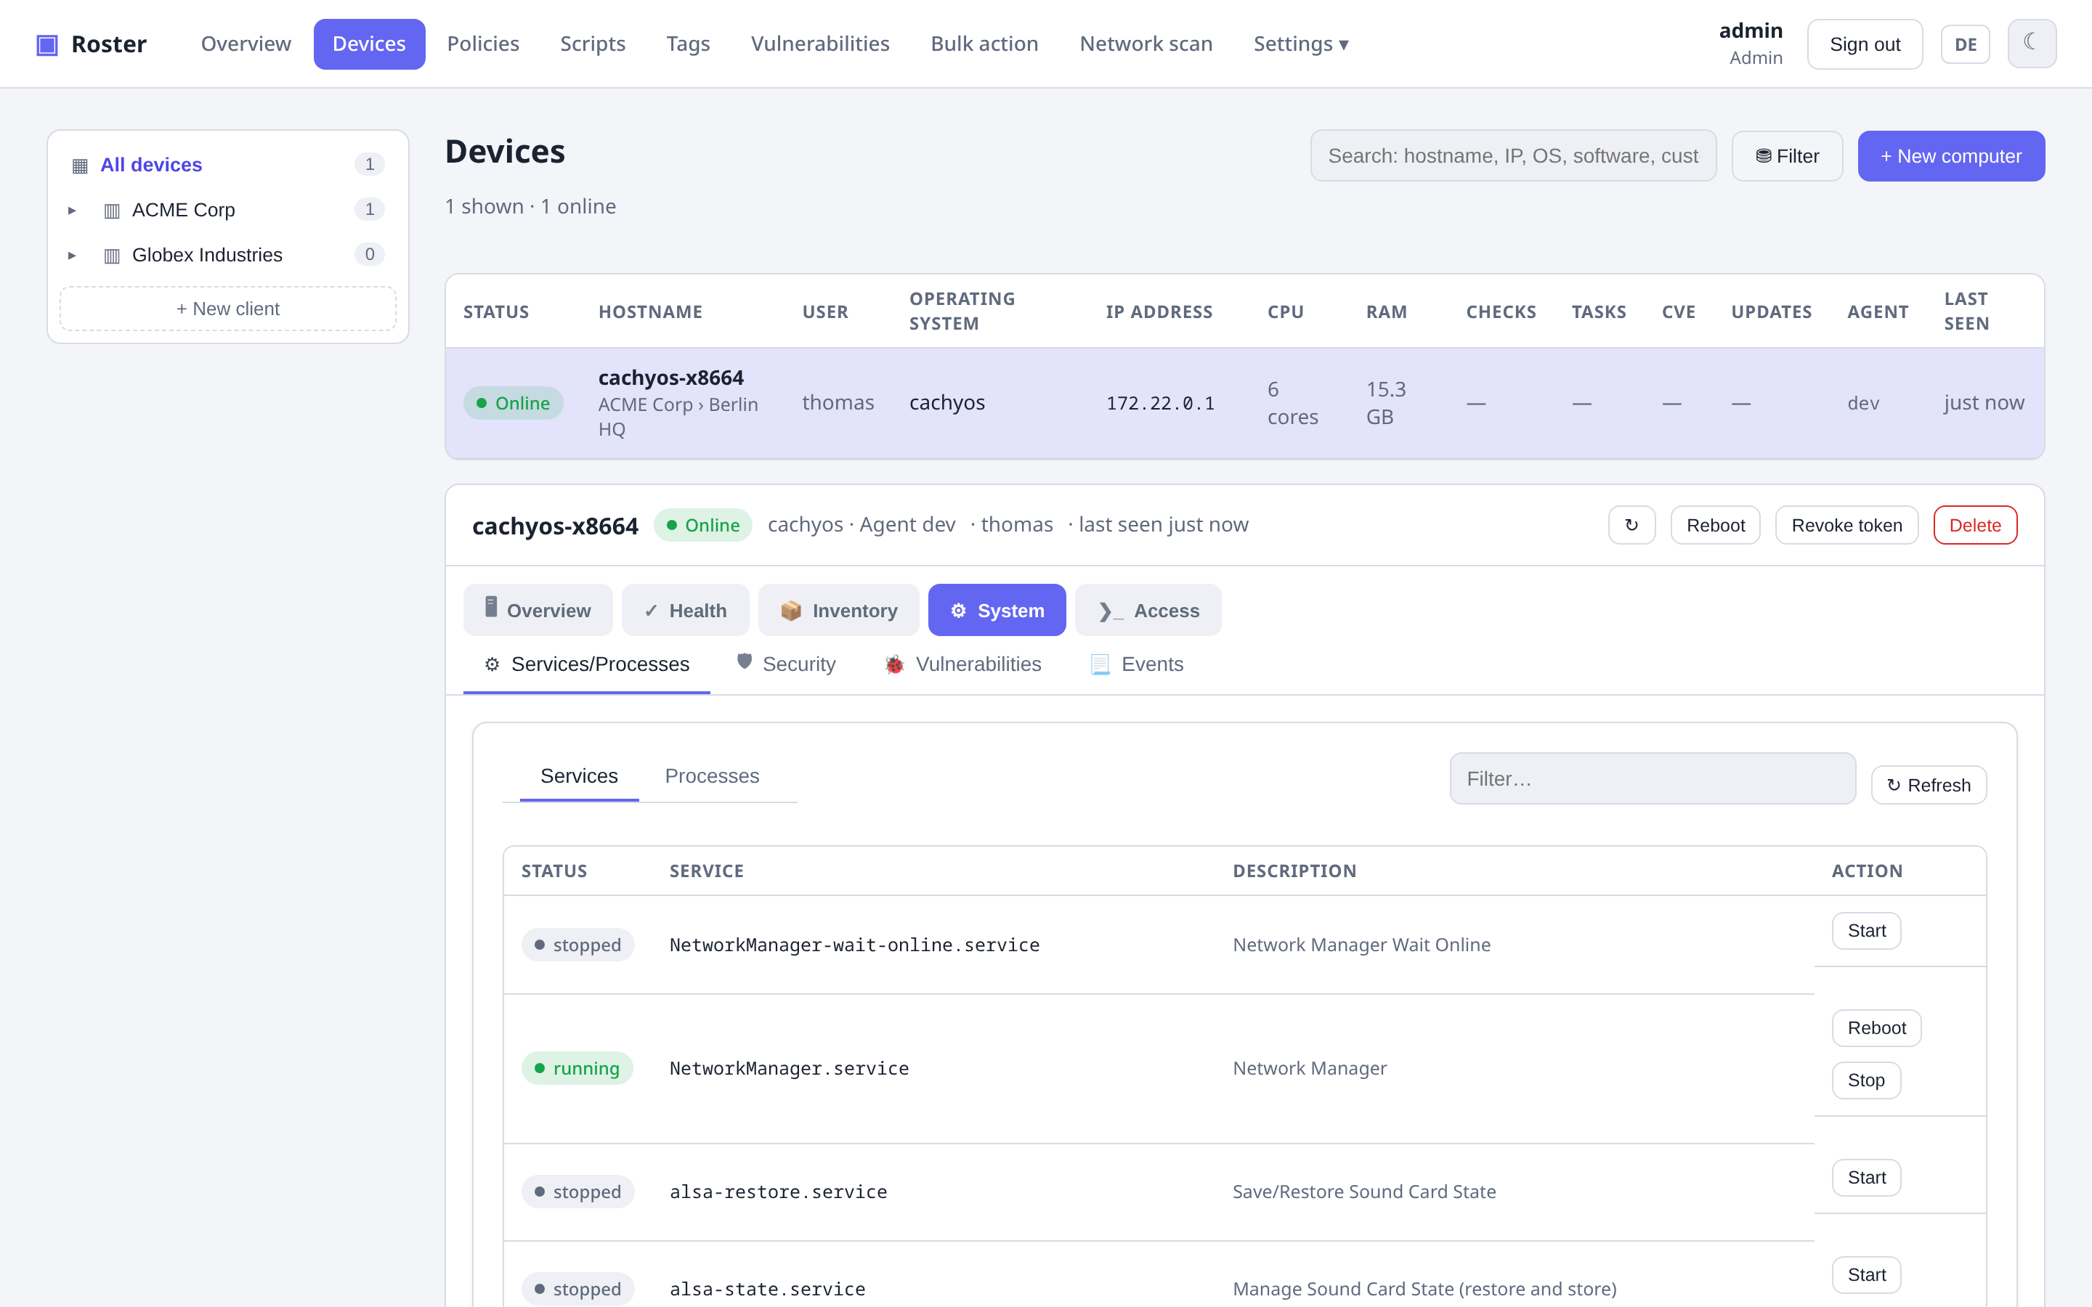Click the Security shield icon

tap(745, 663)
